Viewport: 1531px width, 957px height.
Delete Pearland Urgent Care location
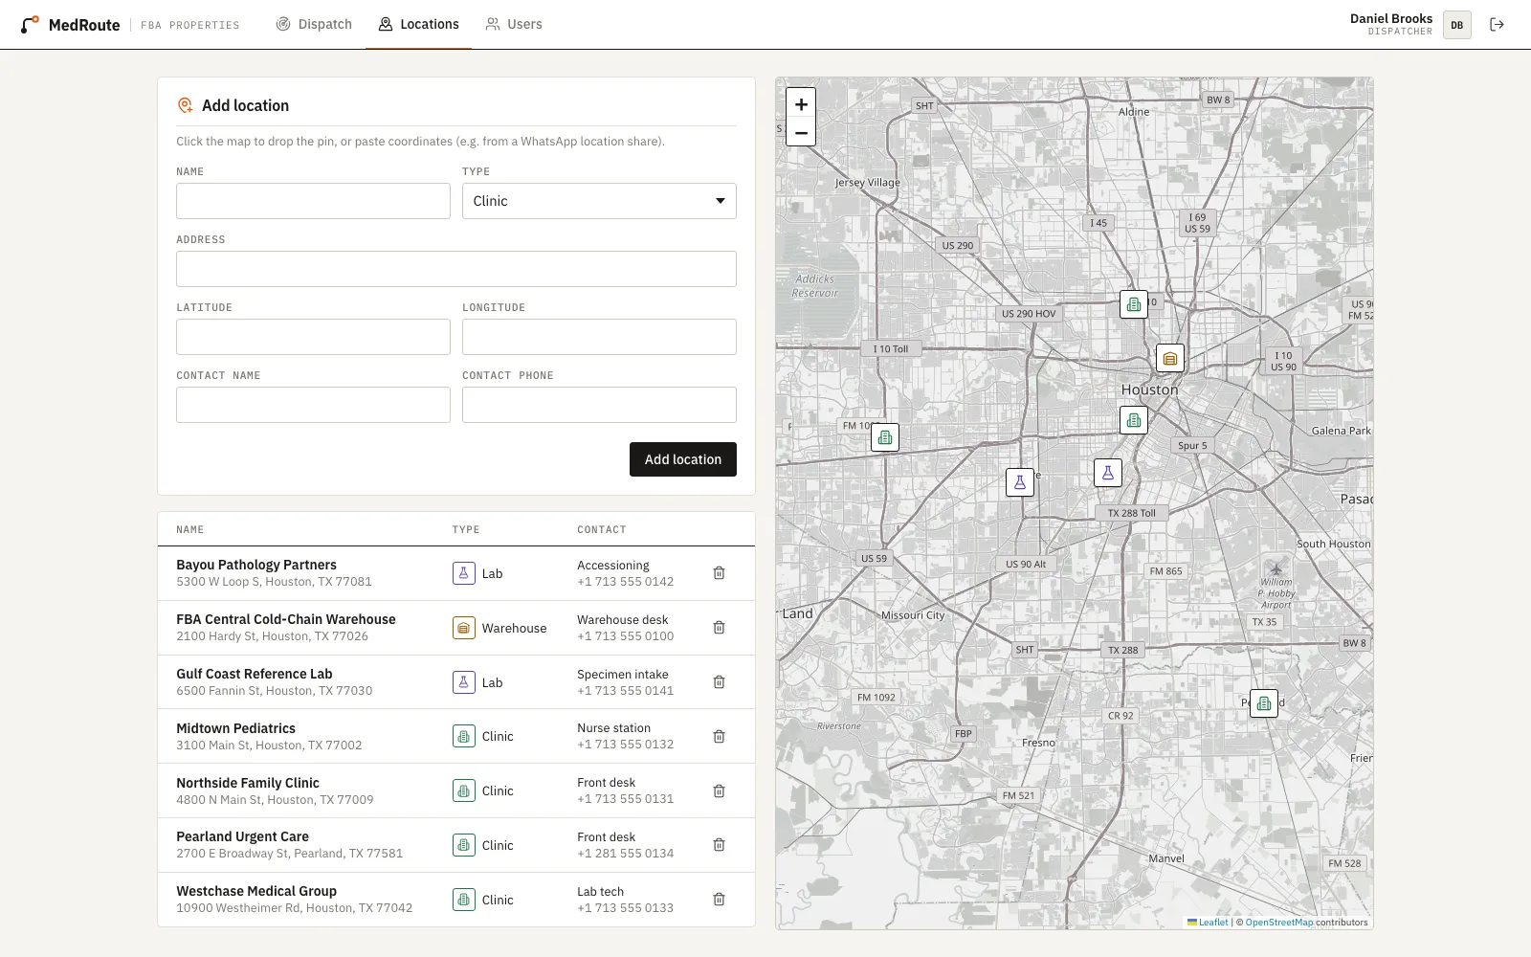(x=719, y=845)
